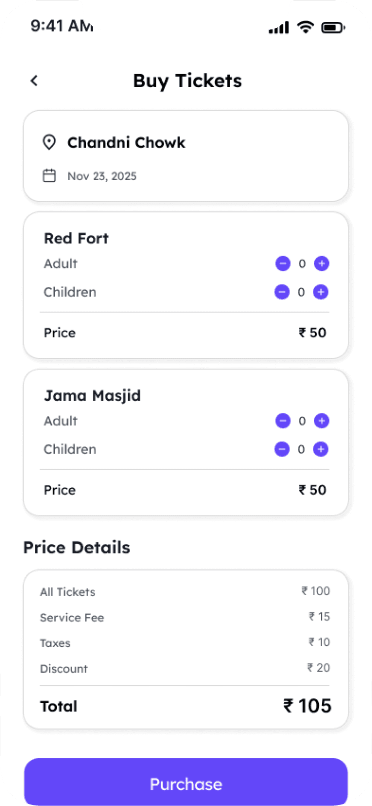Add a Jama Masjid Children ticket
Viewport: 372px width, 806px height.
pyautogui.click(x=321, y=449)
